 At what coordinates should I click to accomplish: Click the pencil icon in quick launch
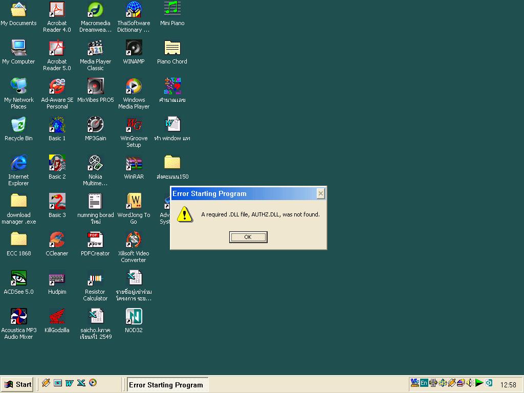46,383
